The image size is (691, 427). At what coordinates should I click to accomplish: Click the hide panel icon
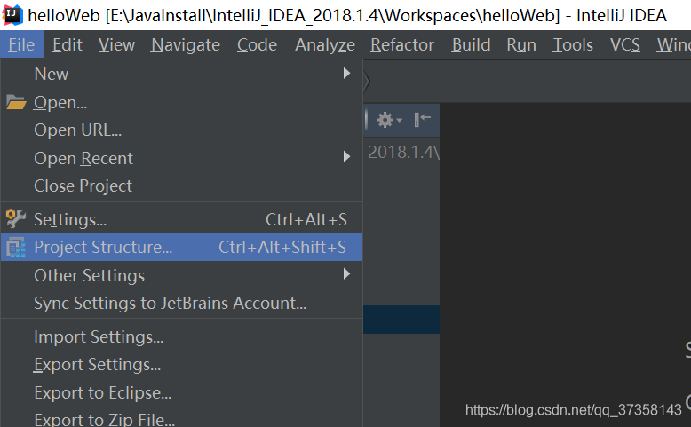coord(422,120)
